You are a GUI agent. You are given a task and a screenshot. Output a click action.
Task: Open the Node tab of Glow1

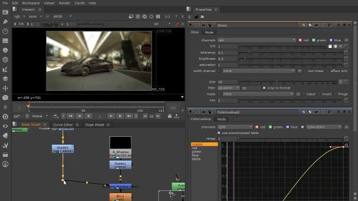click(209, 32)
